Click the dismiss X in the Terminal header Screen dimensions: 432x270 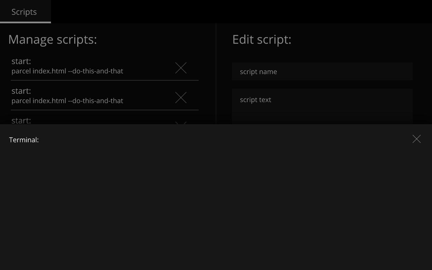point(416,139)
